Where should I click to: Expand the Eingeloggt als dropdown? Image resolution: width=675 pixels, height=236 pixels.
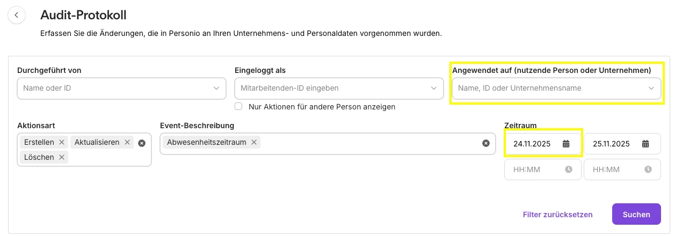click(434, 88)
